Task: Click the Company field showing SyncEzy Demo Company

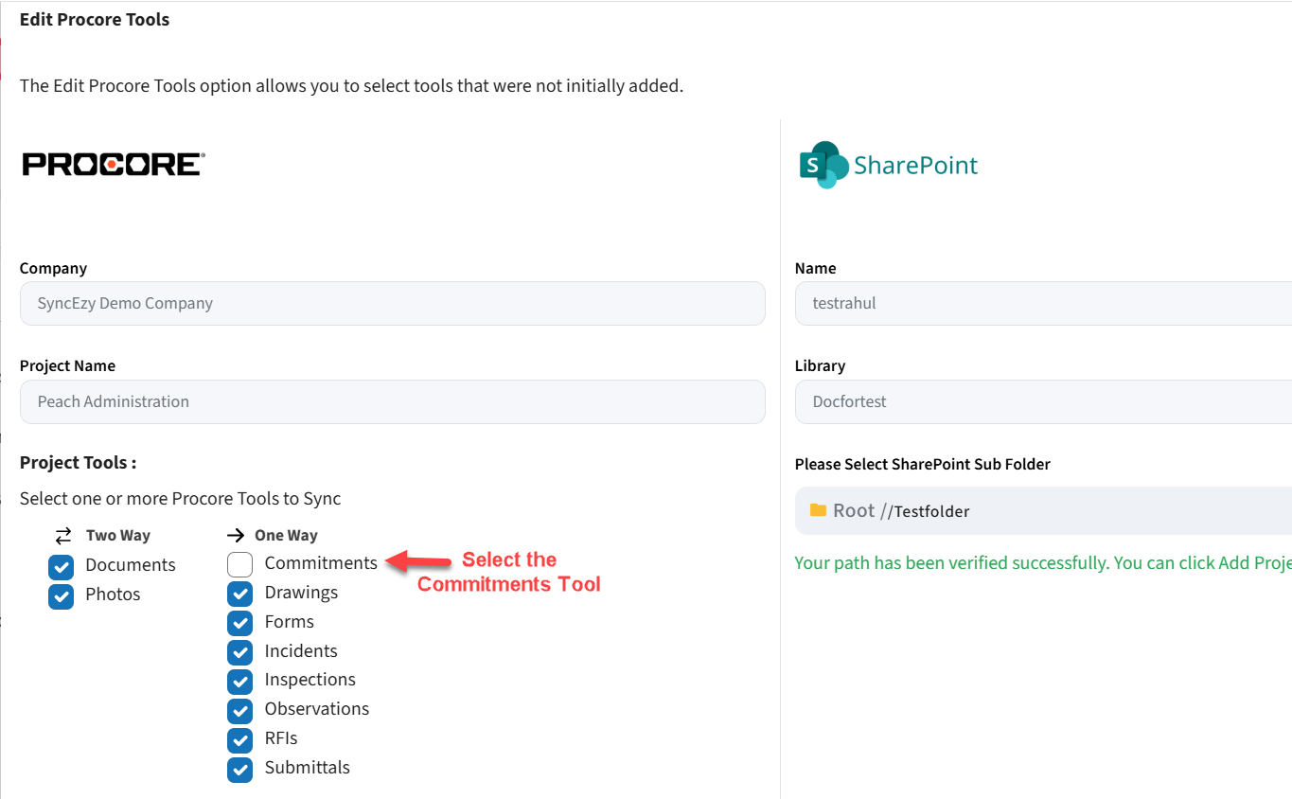Action: 392,304
